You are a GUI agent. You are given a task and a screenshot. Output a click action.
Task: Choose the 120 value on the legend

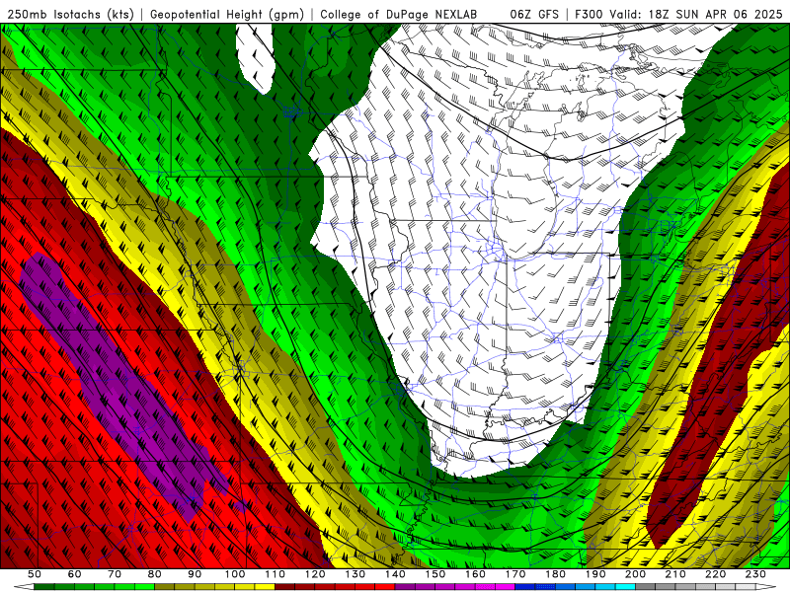[315, 574]
